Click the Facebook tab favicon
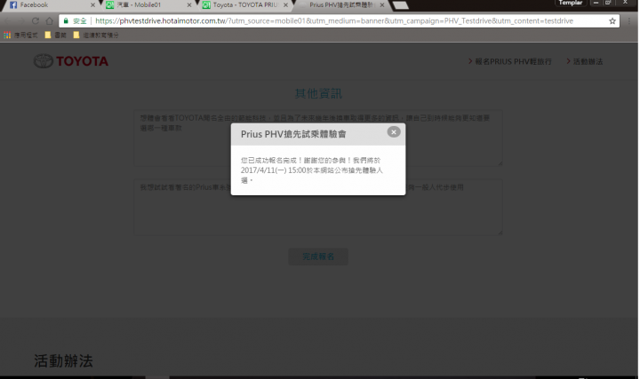 [13, 5]
